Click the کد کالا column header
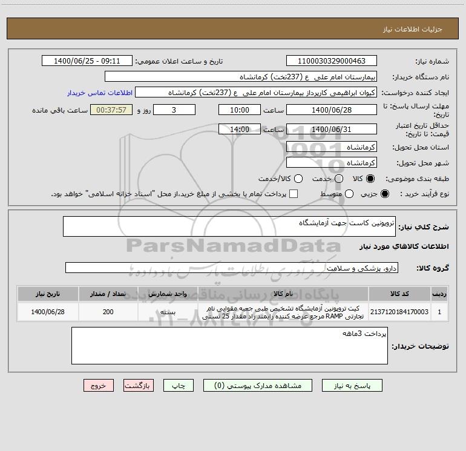The height and width of the screenshot is (451, 466). pos(399,294)
